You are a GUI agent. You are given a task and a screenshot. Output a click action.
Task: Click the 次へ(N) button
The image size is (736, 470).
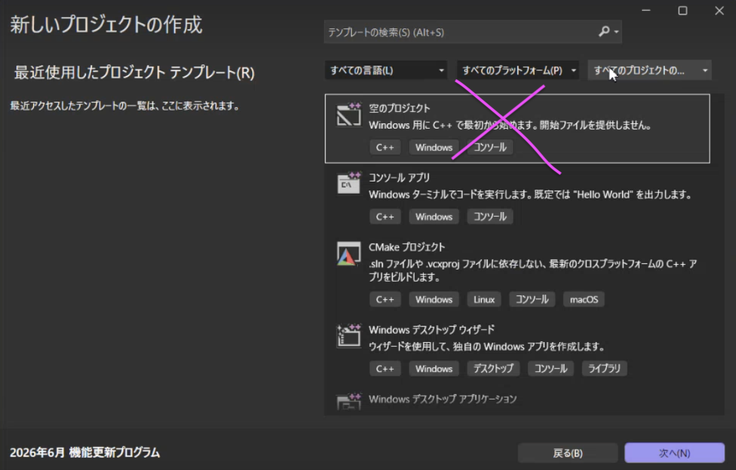(x=674, y=453)
